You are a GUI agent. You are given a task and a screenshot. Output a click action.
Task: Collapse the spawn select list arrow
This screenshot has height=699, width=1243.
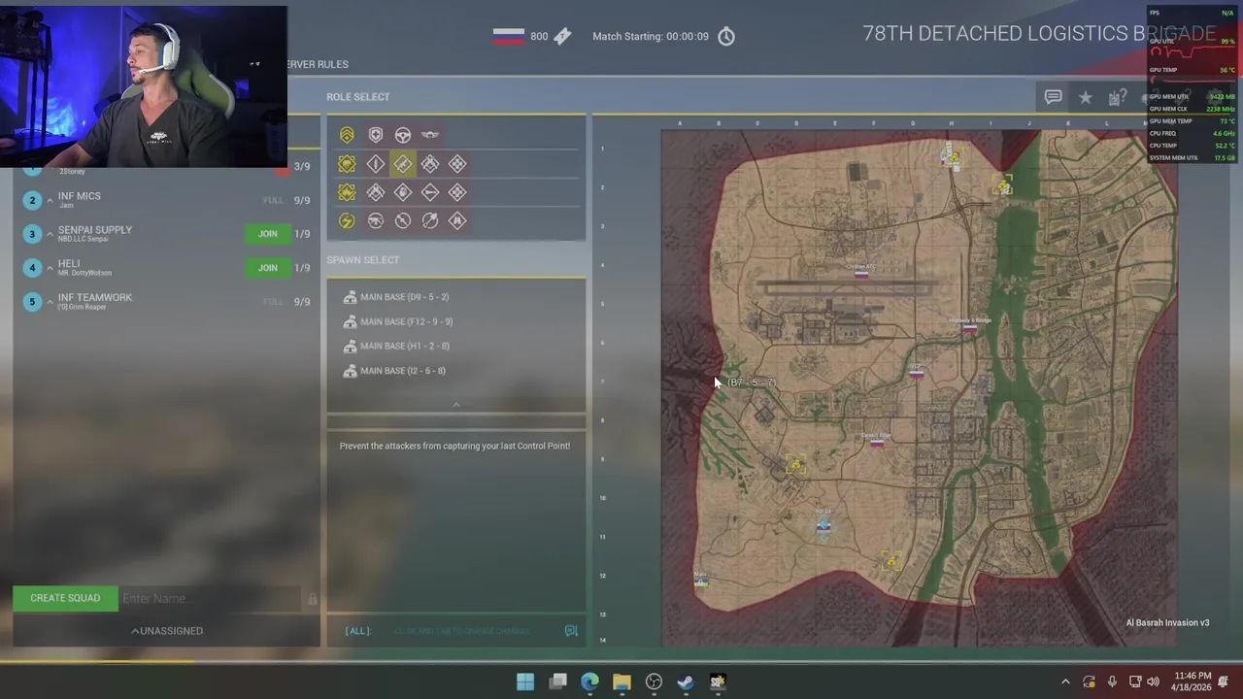click(456, 405)
